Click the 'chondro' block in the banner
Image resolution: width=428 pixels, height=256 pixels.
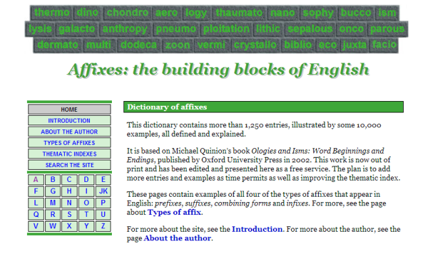[x=127, y=13]
